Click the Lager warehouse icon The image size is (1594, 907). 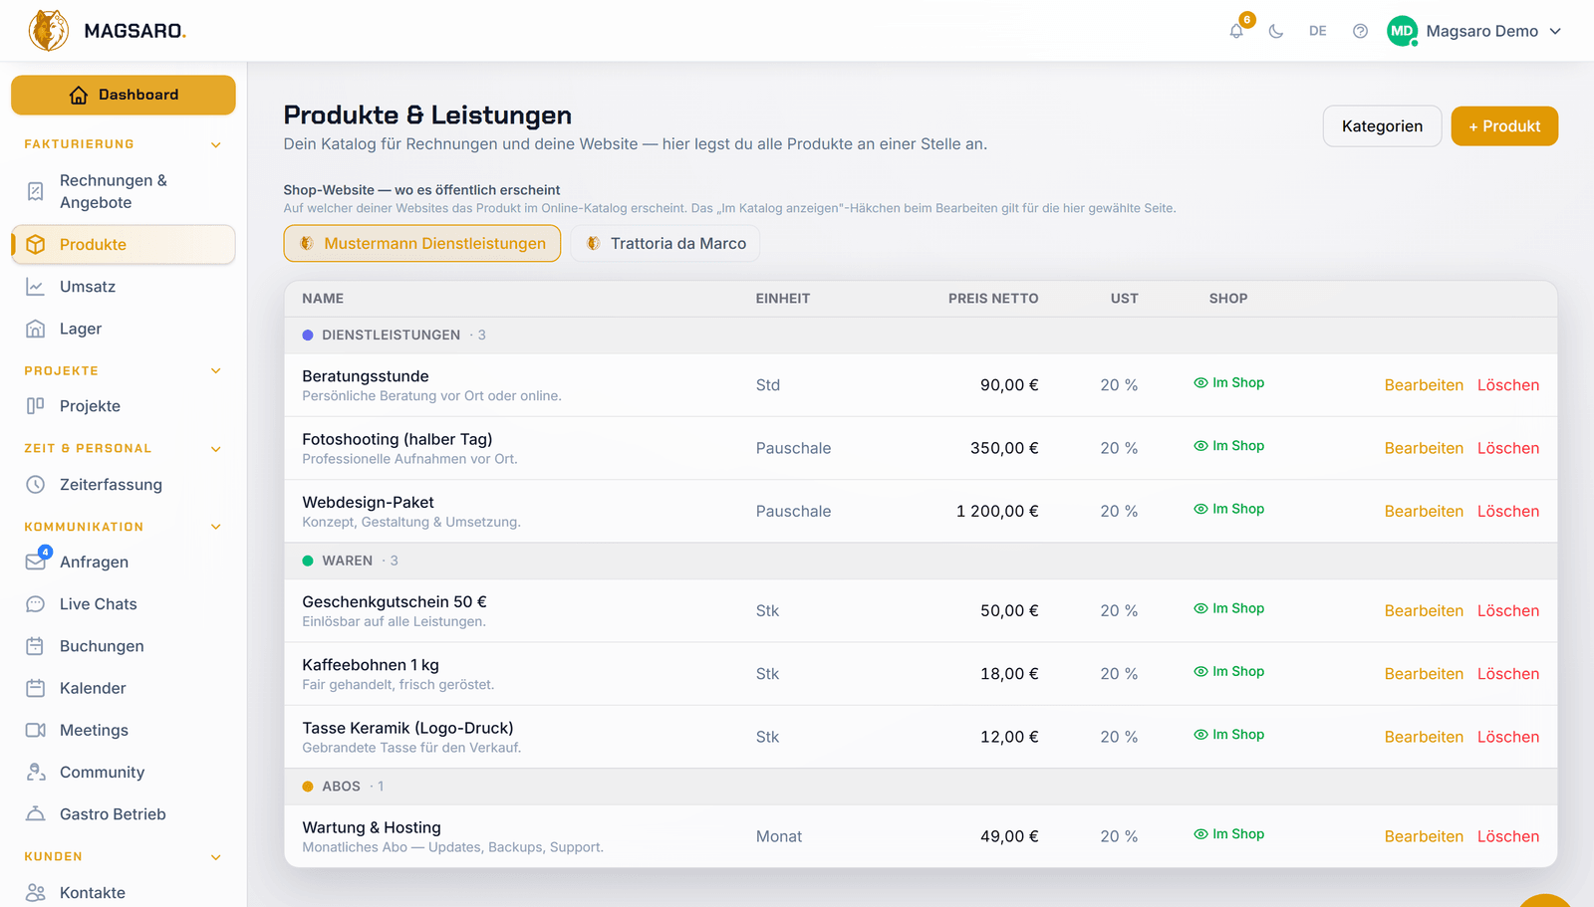[36, 329]
